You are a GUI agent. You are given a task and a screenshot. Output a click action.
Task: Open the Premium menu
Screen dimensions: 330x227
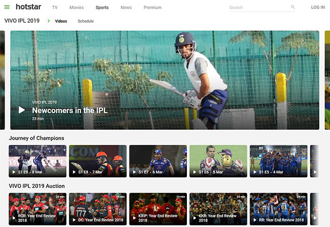click(x=153, y=8)
